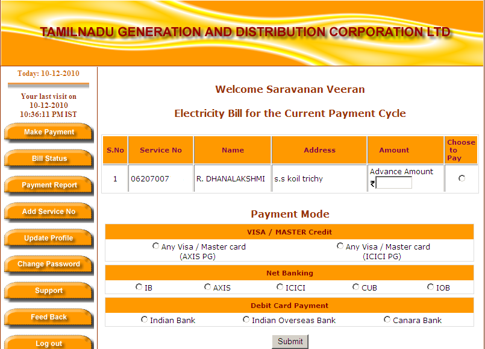Click the Choose to Pay column header

[461, 150]
